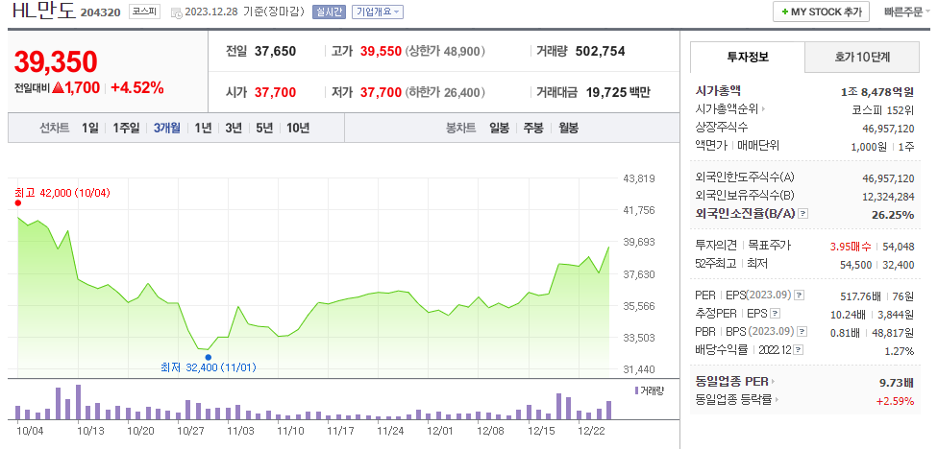Click the 517.76배 PER value
The width and height of the screenshot is (938, 449).
[862, 295]
